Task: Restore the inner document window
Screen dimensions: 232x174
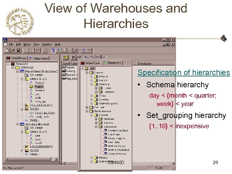Action: (168, 44)
